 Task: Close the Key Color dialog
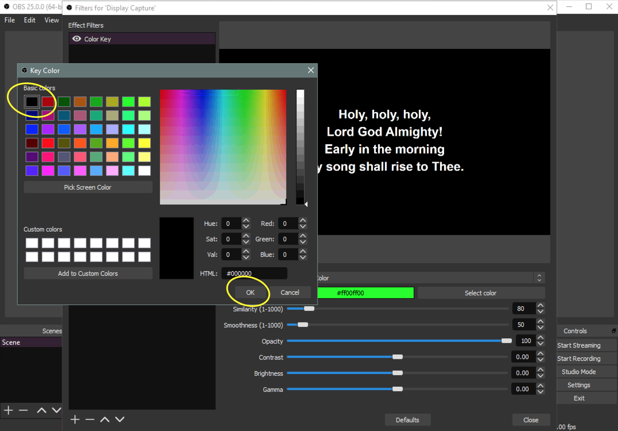click(310, 70)
